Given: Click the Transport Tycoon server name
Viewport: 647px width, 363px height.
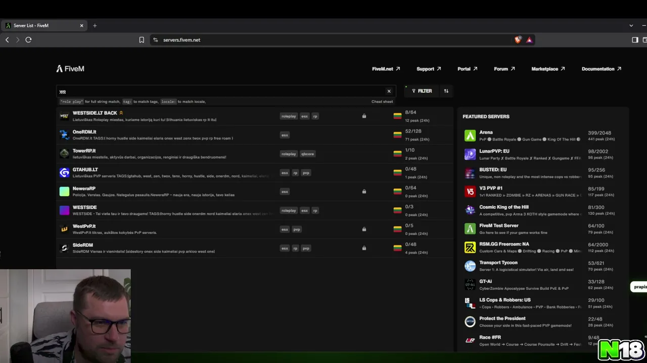Looking at the screenshot, I should tap(498, 262).
